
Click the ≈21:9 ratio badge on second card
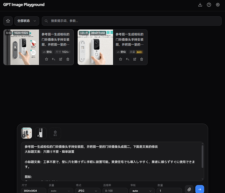point(84,33)
